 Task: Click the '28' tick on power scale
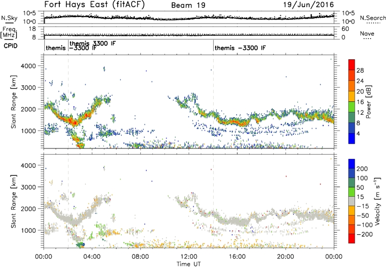pos(360,70)
